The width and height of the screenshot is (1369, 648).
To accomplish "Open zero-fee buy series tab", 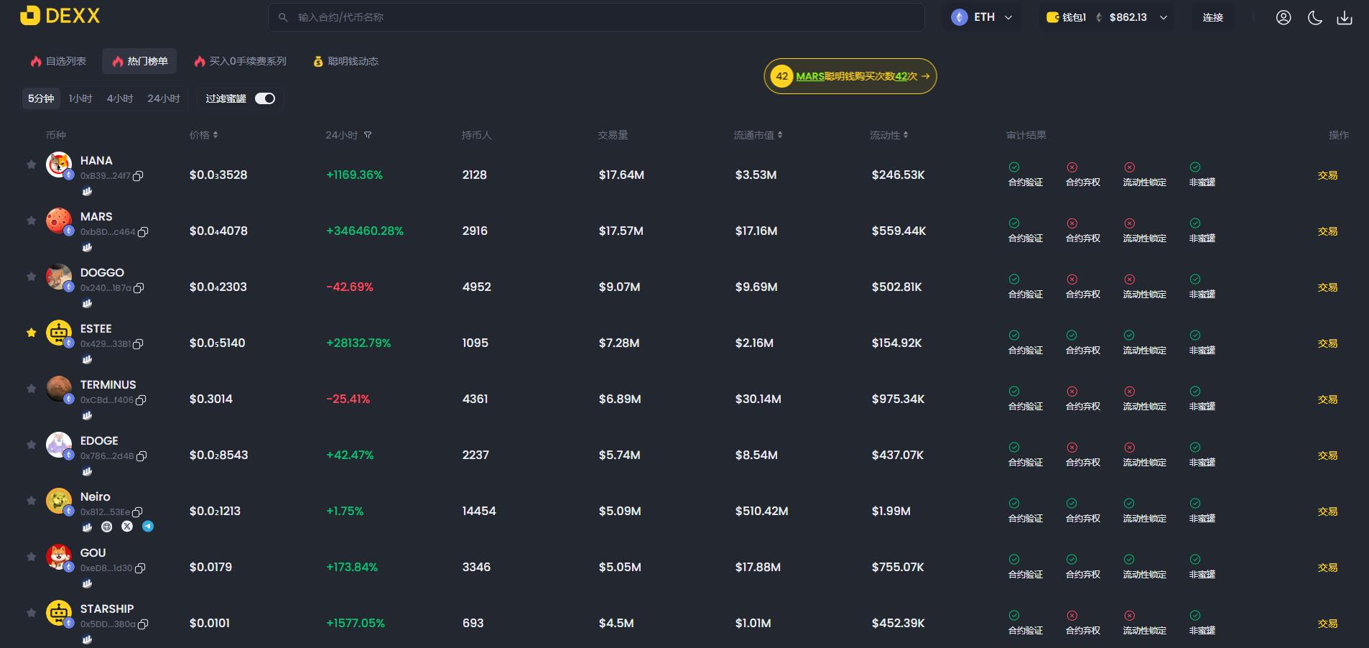I will 240,62.
